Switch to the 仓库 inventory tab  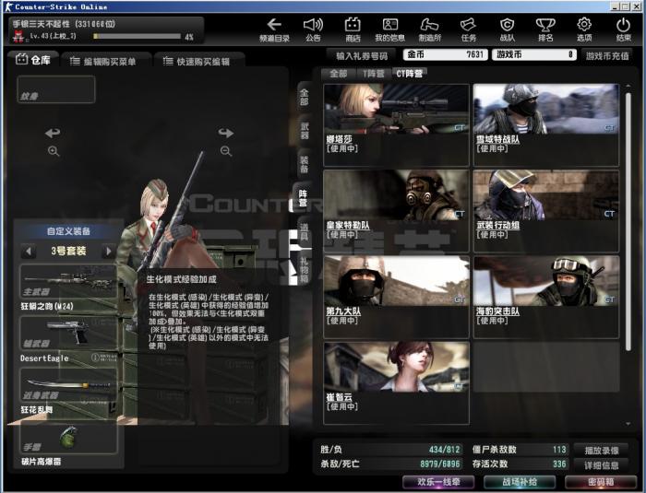33,60
